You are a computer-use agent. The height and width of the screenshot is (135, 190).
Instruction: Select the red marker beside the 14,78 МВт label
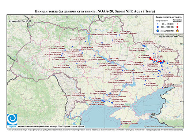pyautogui.click(x=81, y=50)
